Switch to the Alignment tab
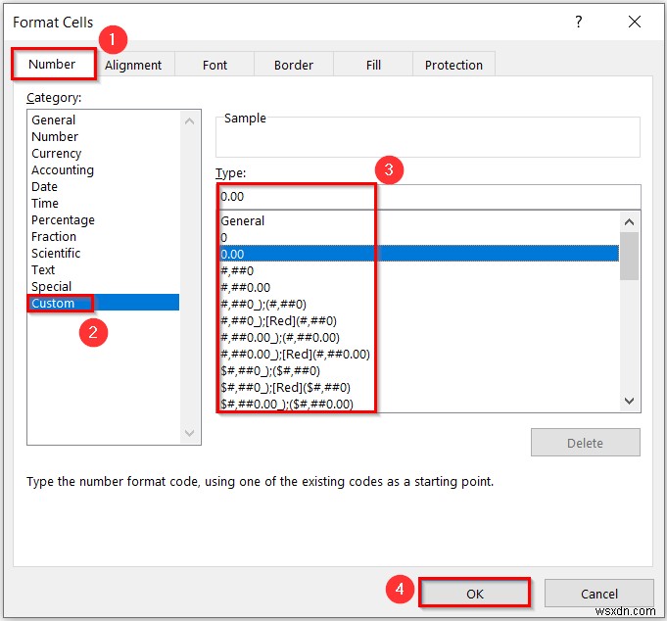The width and height of the screenshot is (667, 621). [x=133, y=65]
